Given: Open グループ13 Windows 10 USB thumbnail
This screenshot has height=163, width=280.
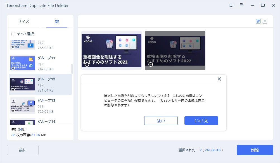Looking at the screenshot, I should pyautogui.click(x=23, y=106).
